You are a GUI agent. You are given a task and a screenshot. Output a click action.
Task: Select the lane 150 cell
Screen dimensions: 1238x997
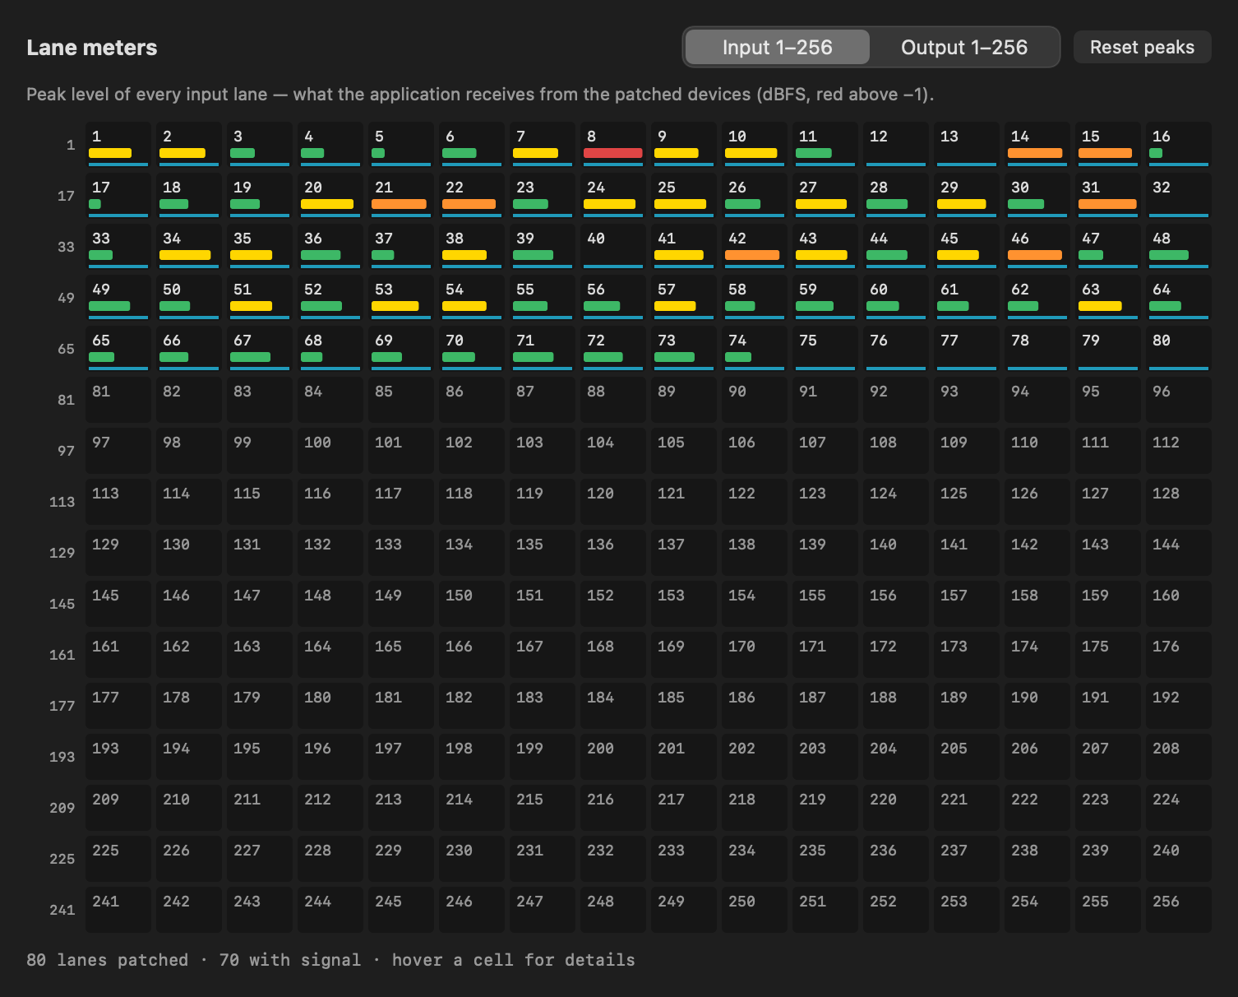pos(472,605)
